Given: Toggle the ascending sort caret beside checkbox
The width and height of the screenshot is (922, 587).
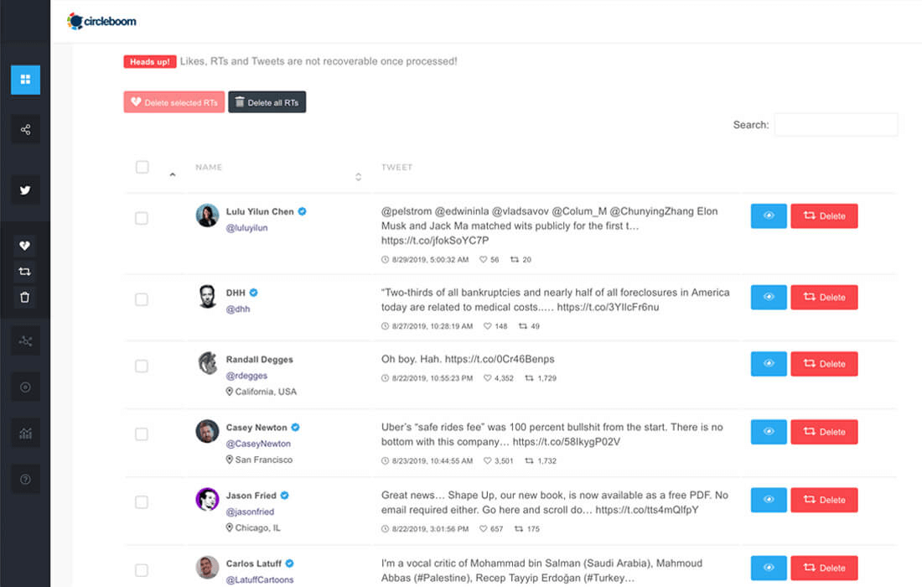Looking at the screenshot, I should tap(173, 174).
